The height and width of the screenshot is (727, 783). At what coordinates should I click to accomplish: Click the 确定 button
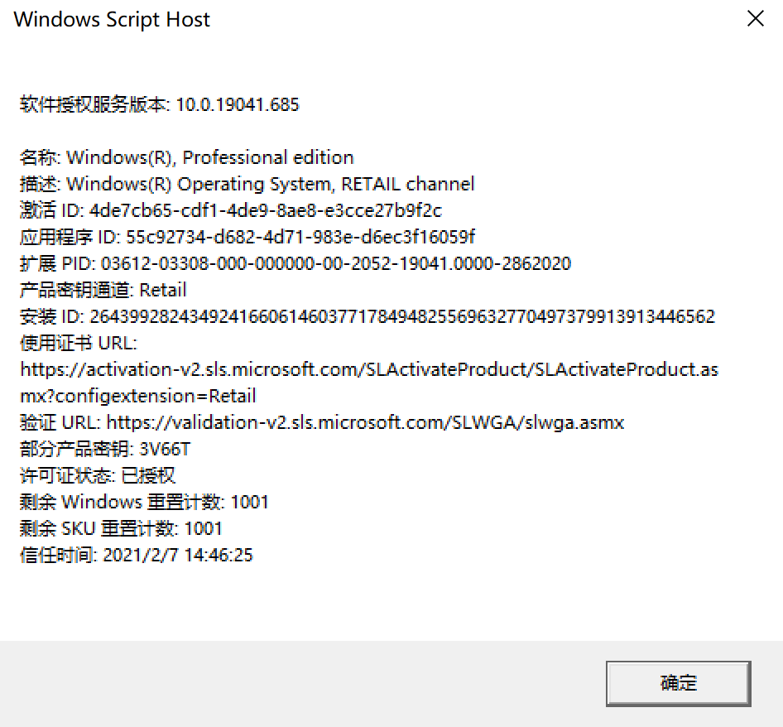(x=678, y=683)
